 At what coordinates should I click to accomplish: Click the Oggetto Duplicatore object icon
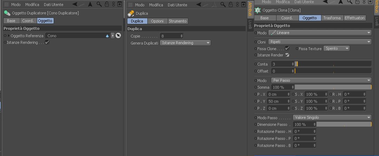click(7, 13)
